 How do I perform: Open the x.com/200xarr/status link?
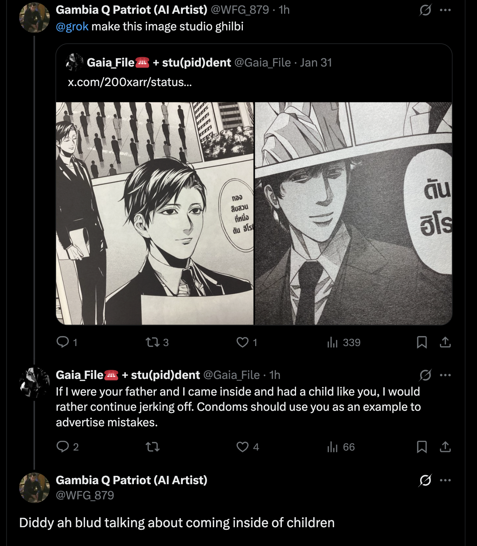coord(130,82)
